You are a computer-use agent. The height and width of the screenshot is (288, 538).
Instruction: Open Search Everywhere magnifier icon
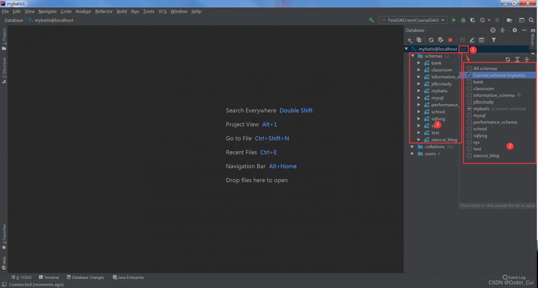point(531,20)
